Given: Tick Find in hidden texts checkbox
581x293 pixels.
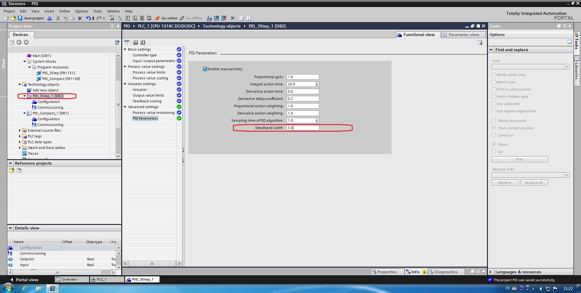Looking at the screenshot, I should click(x=494, y=97).
